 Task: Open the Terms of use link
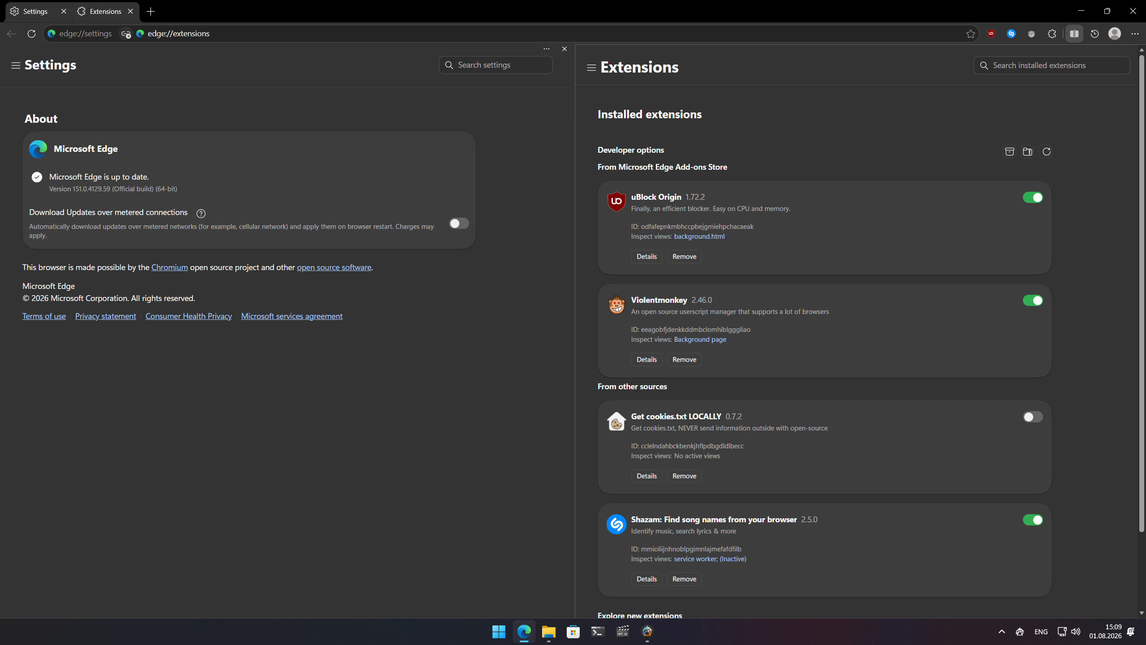tap(44, 316)
